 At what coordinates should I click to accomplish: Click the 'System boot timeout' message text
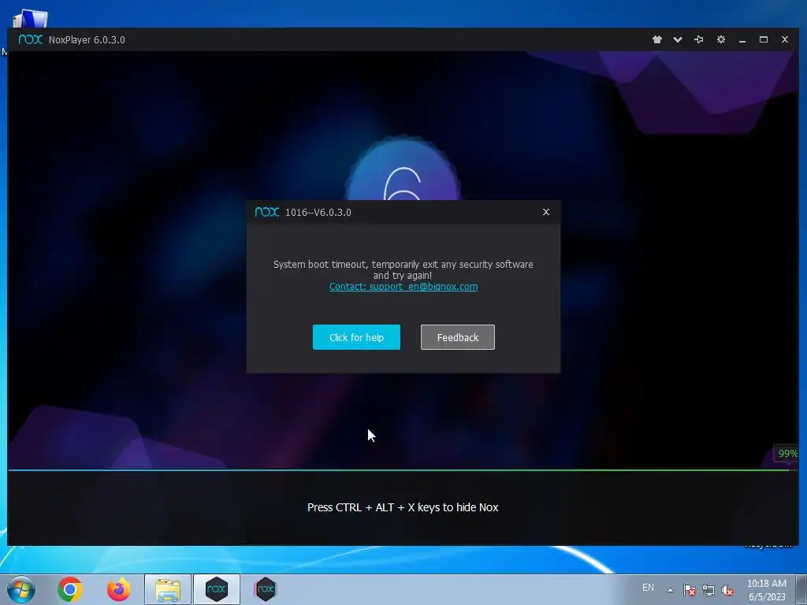(x=403, y=269)
